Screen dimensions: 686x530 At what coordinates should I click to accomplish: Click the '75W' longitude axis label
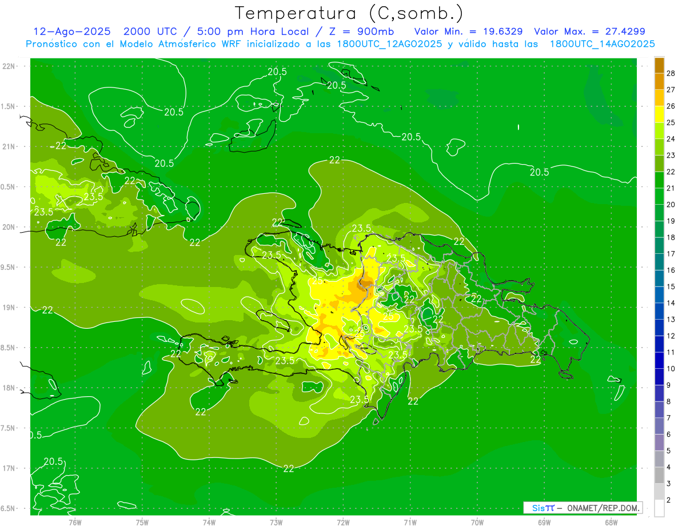coord(142,523)
